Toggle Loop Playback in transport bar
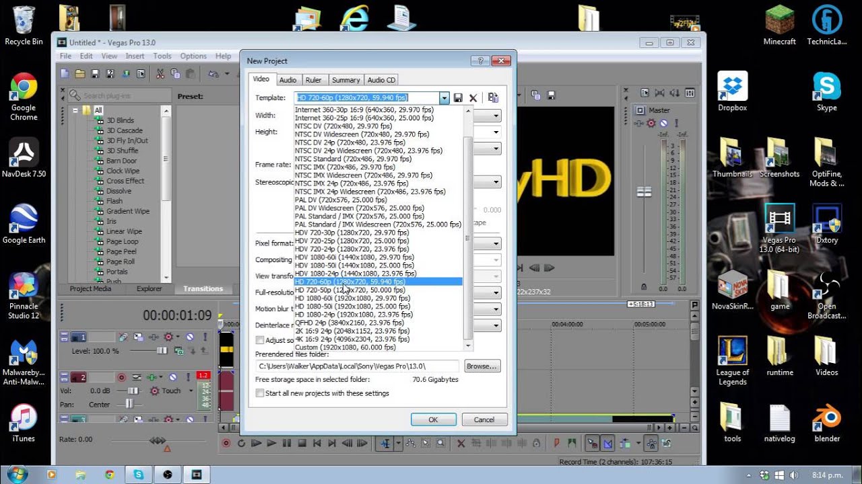The image size is (862, 484). (241, 443)
